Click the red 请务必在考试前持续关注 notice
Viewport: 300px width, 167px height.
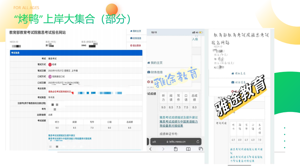pyautogui.click(x=59, y=92)
